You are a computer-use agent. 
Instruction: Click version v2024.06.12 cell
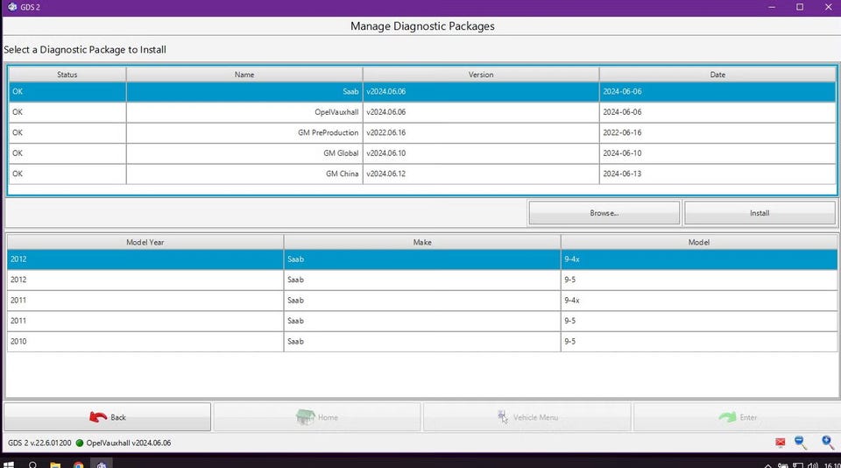pyautogui.click(x=481, y=174)
